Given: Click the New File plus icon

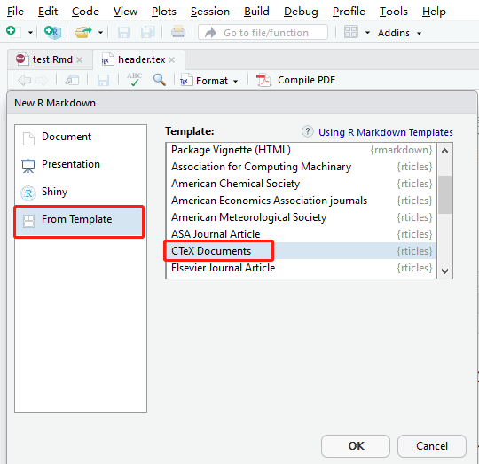Looking at the screenshot, I should click(13, 32).
